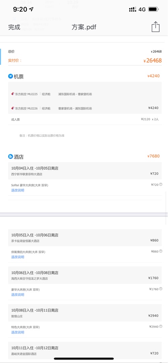Image resolution: width=168 pixels, height=363 pixels.
Task: Tap the location arrow in the status bar
Action: (x=31, y=9)
